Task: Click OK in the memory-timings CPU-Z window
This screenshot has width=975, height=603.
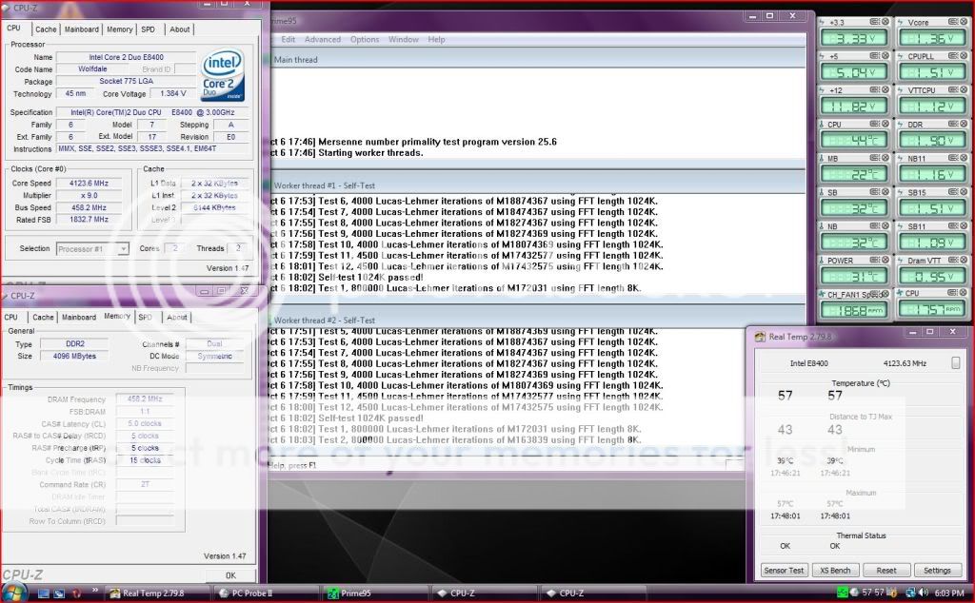Action: coord(230,575)
